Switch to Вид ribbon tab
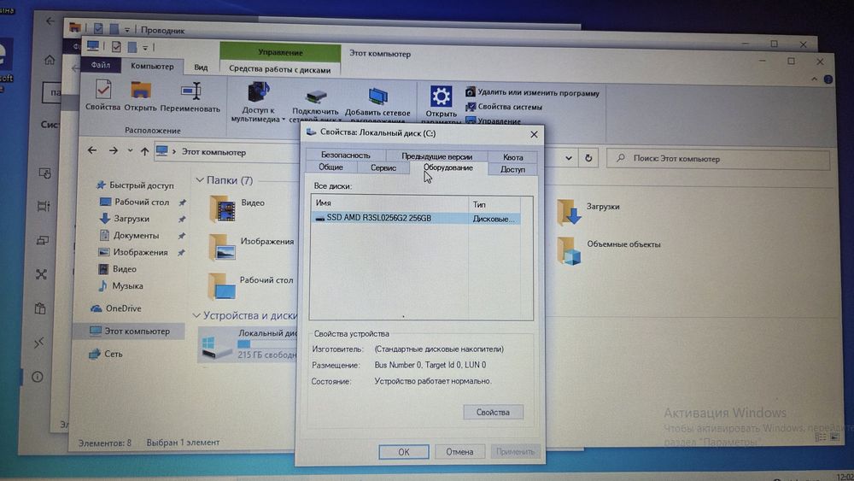Viewport: 854px width, 481px height. (201, 67)
